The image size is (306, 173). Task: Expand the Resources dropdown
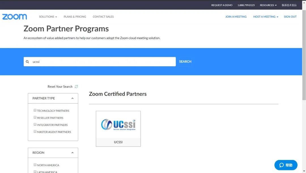pyautogui.click(x=268, y=5)
